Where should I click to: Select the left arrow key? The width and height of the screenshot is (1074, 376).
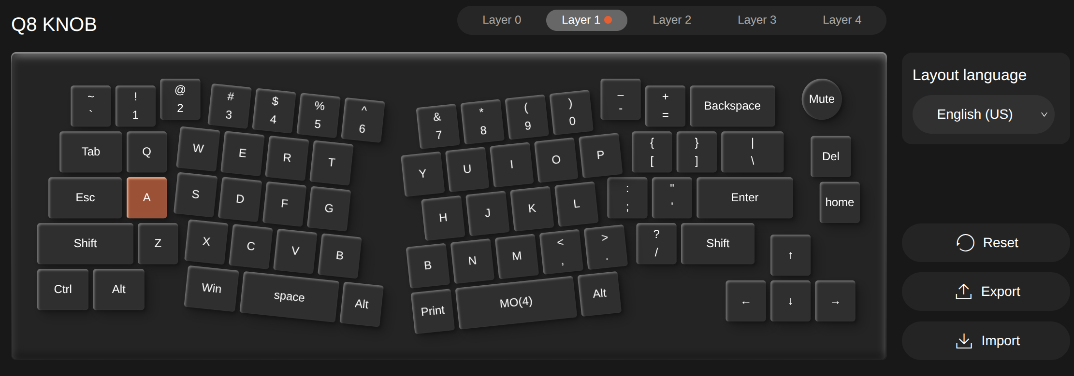[x=746, y=302]
